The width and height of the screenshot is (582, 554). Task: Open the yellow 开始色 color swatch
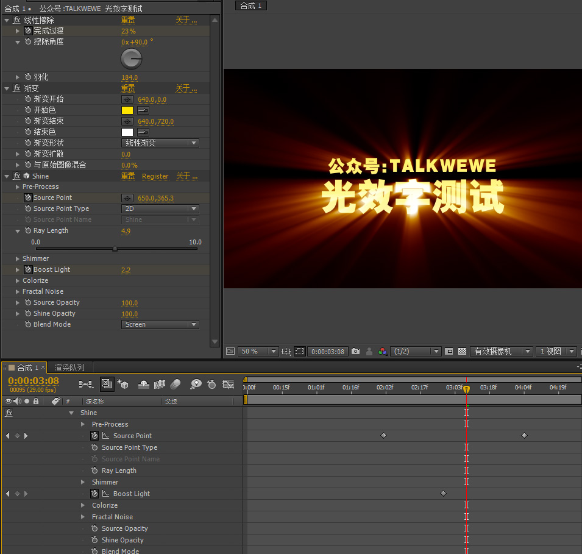[x=127, y=110]
